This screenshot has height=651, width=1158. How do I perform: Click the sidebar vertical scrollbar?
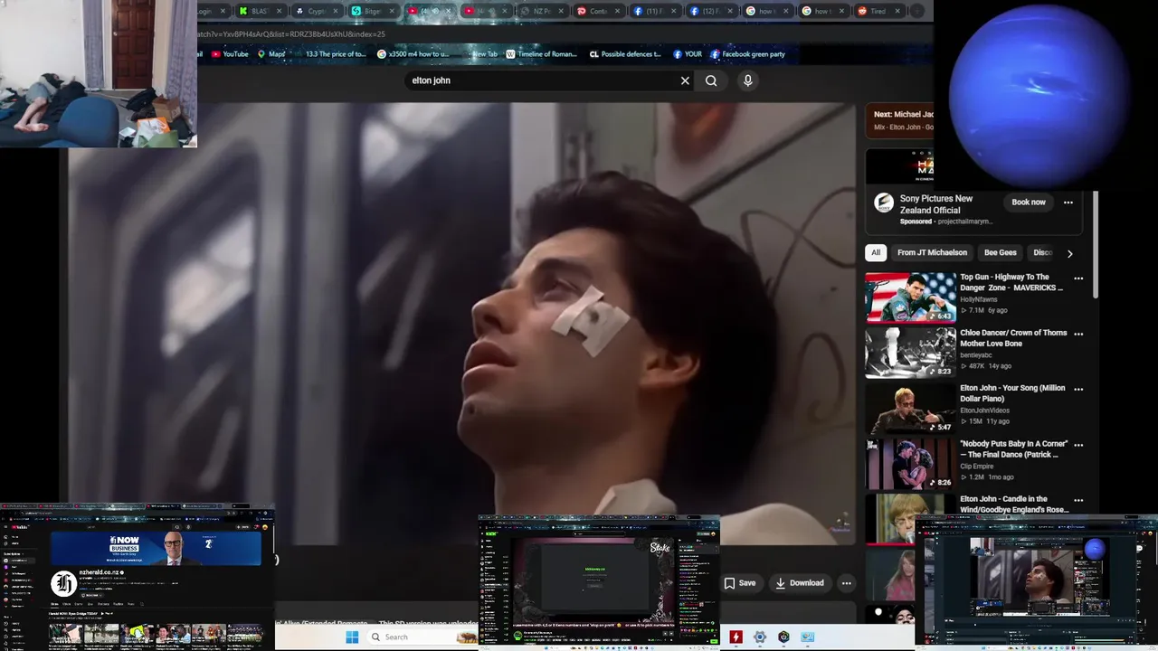[x=1094, y=244]
